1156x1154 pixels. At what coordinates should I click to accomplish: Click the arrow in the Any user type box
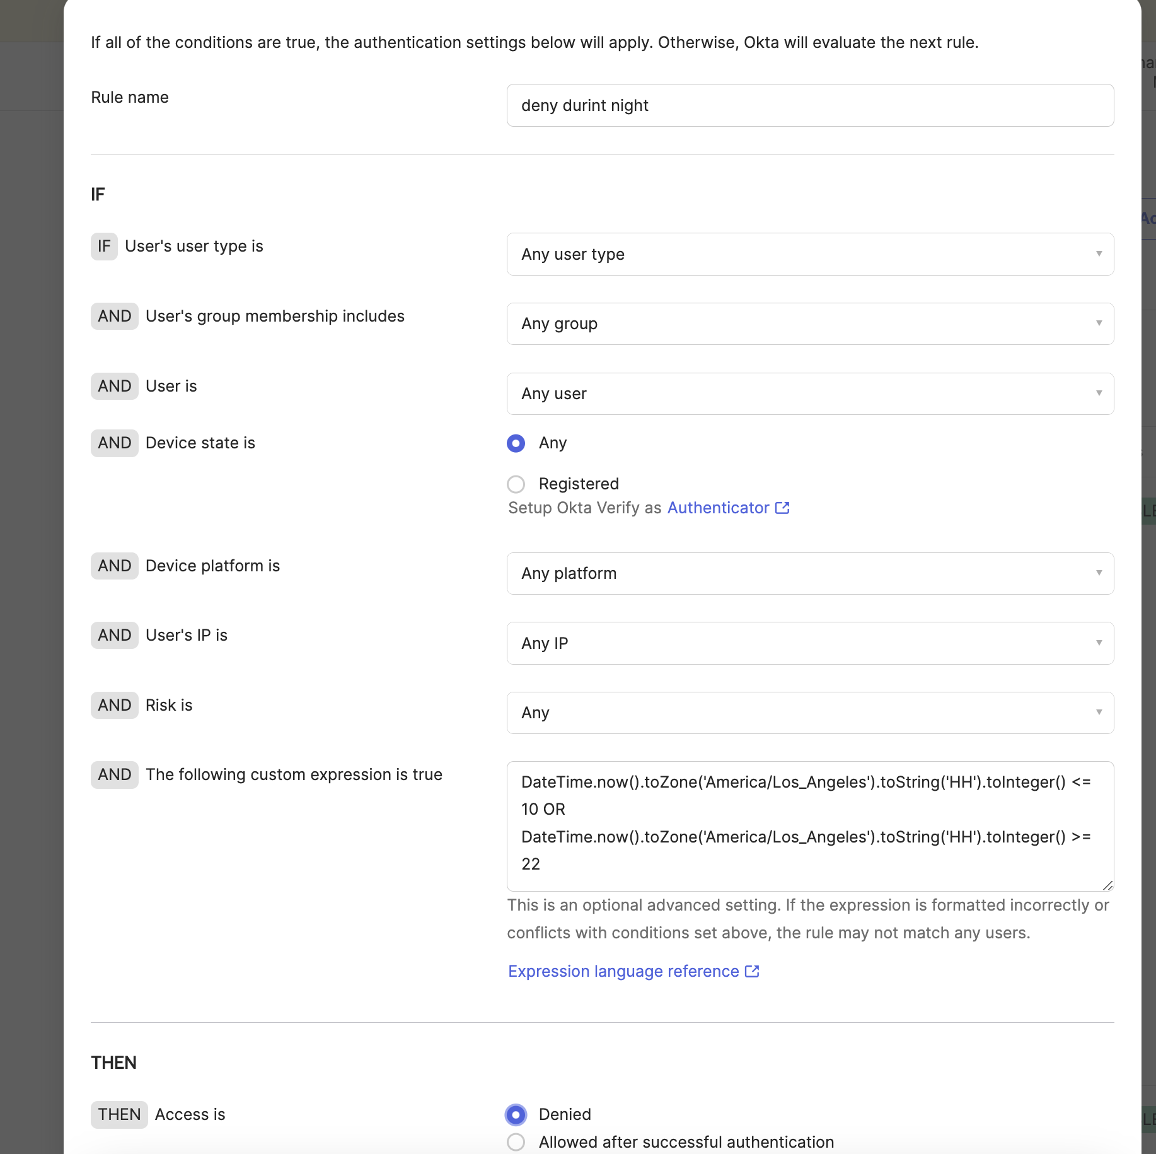(x=1099, y=254)
